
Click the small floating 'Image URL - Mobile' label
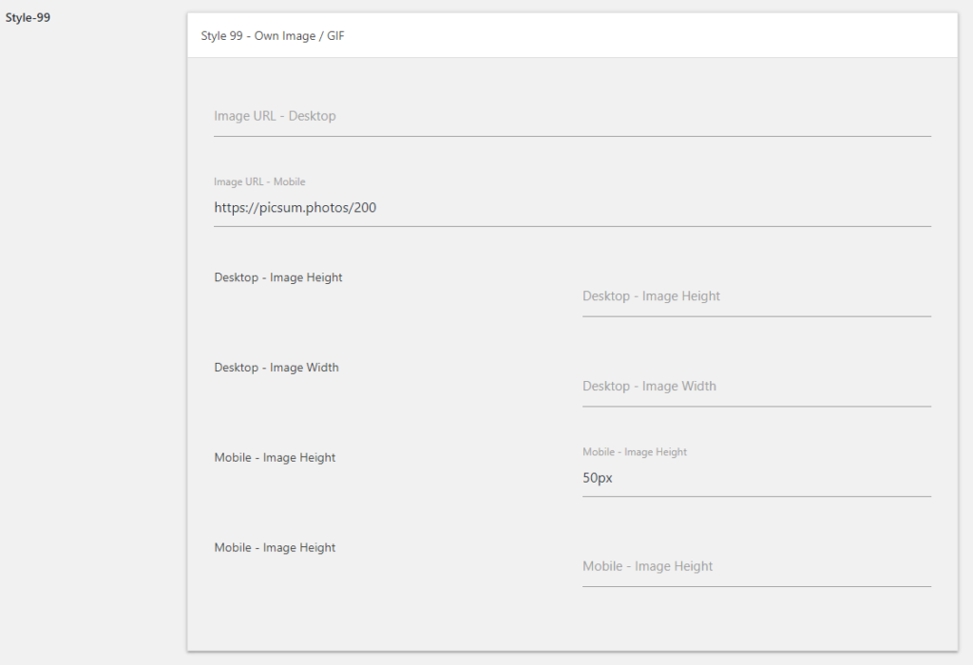coord(259,181)
